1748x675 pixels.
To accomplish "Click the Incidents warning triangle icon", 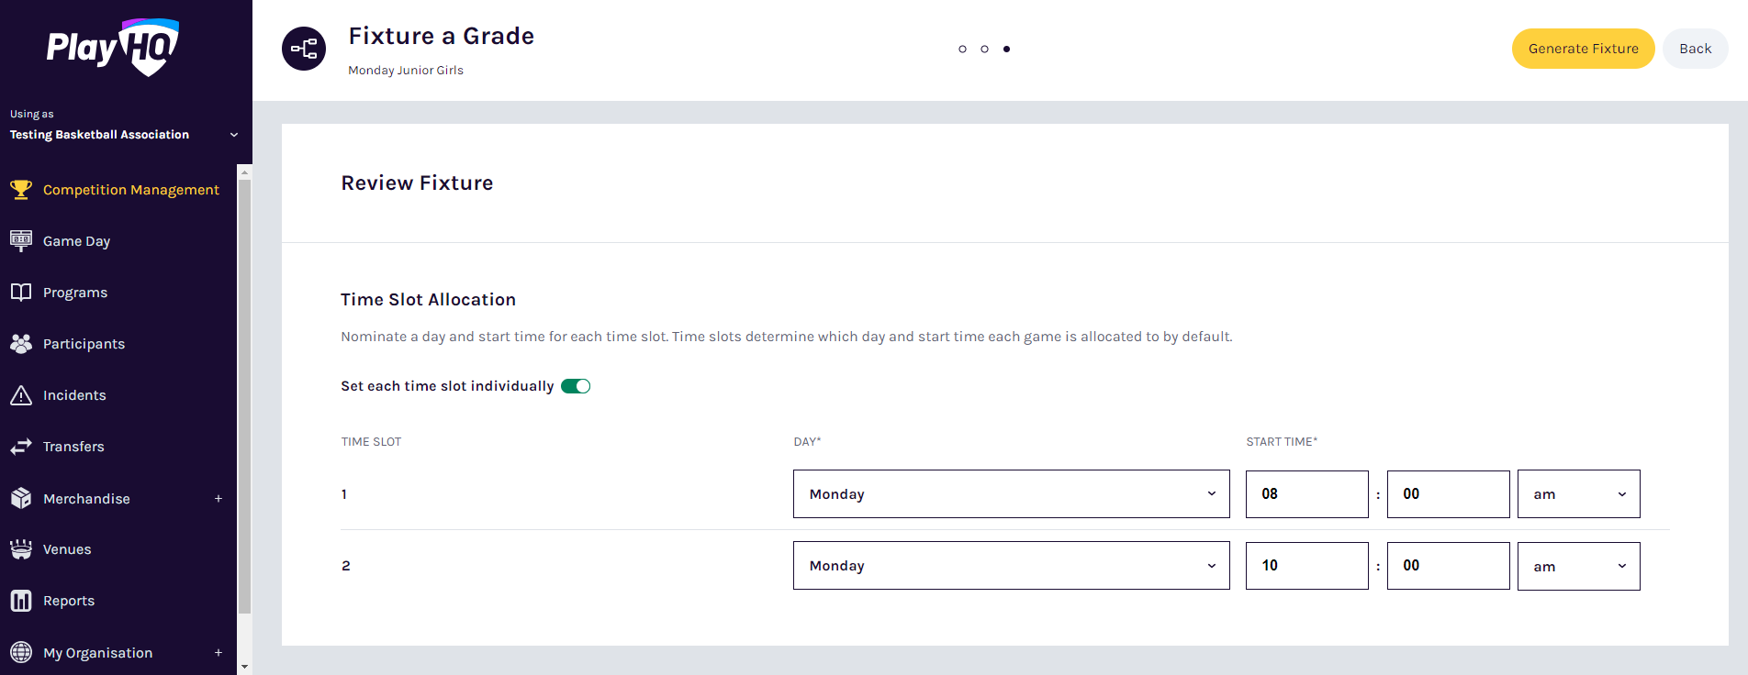I will [x=20, y=395].
